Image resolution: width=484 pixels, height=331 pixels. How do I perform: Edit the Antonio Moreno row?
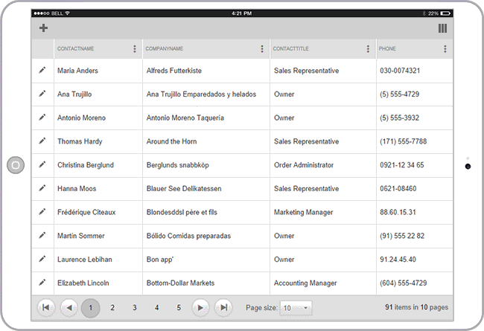pos(42,118)
